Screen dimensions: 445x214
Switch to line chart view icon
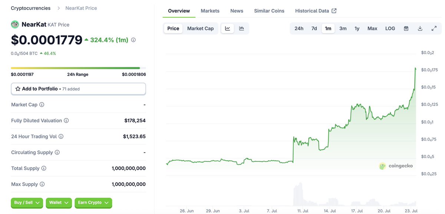click(x=228, y=29)
